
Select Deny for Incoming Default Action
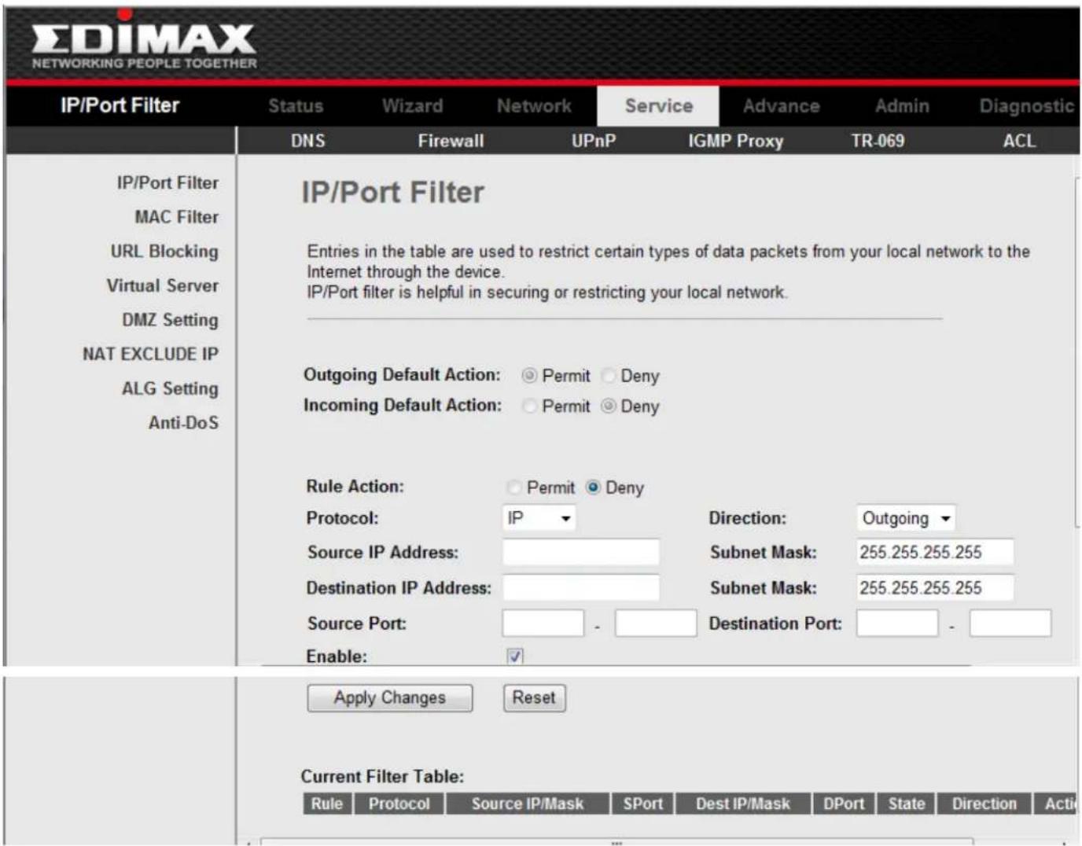click(608, 406)
